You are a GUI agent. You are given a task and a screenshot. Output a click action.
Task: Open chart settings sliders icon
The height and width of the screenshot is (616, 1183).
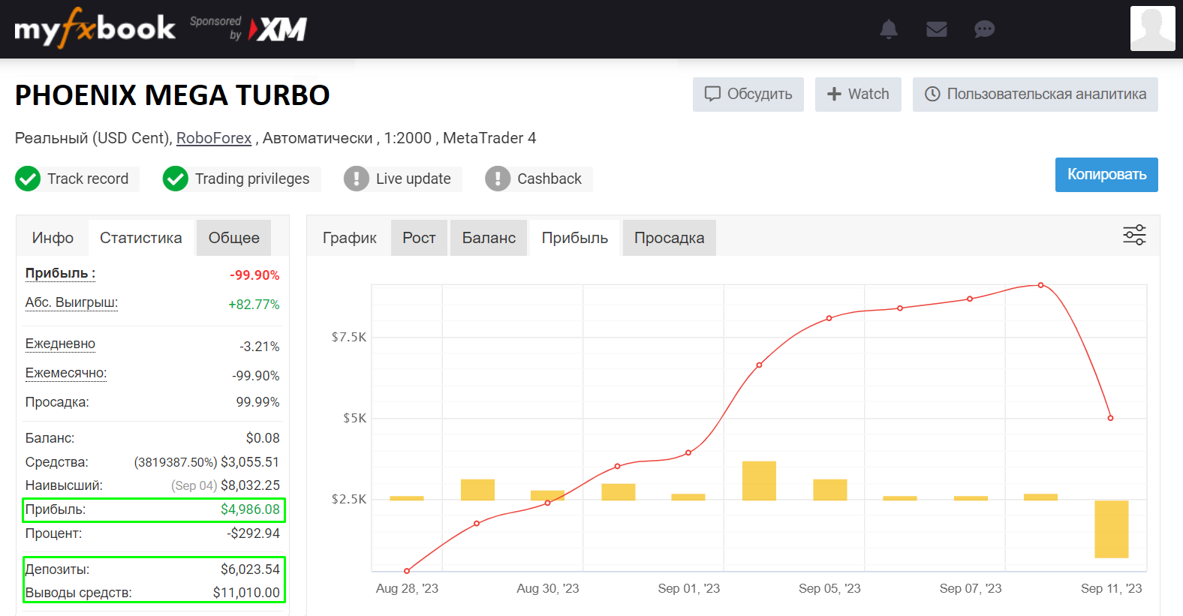1134,235
